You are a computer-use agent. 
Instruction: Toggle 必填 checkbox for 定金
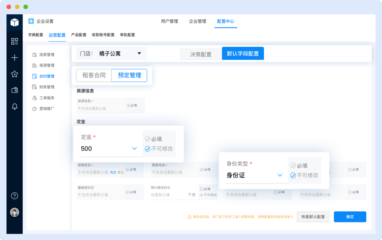click(147, 139)
